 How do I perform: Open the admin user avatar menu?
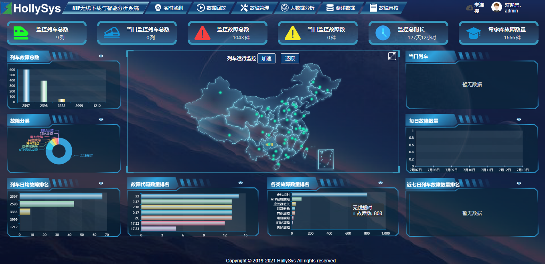tap(496, 8)
